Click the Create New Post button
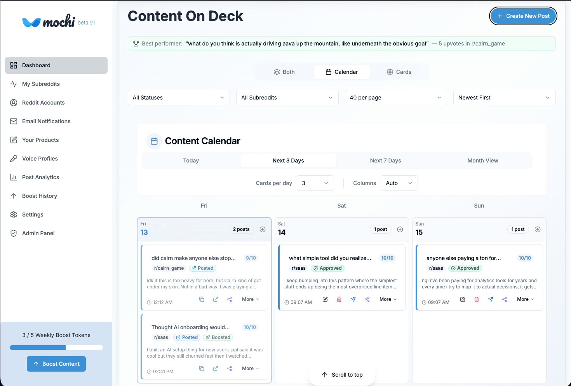 [x=523, y=16]
